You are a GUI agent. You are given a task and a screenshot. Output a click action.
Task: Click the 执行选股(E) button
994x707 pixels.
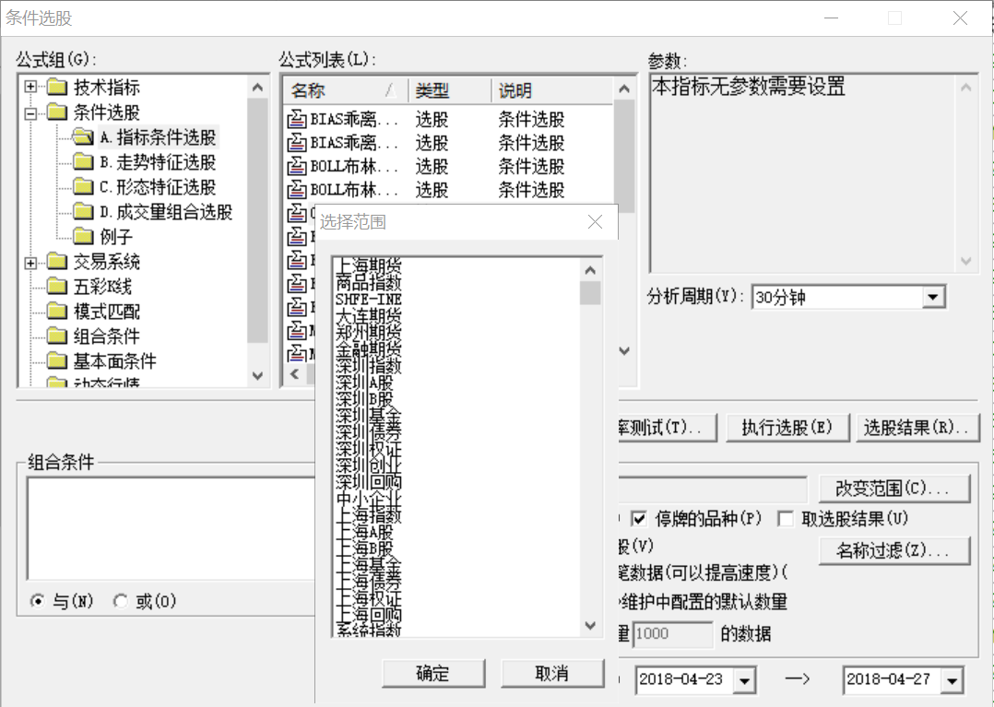tap(787, 428)
